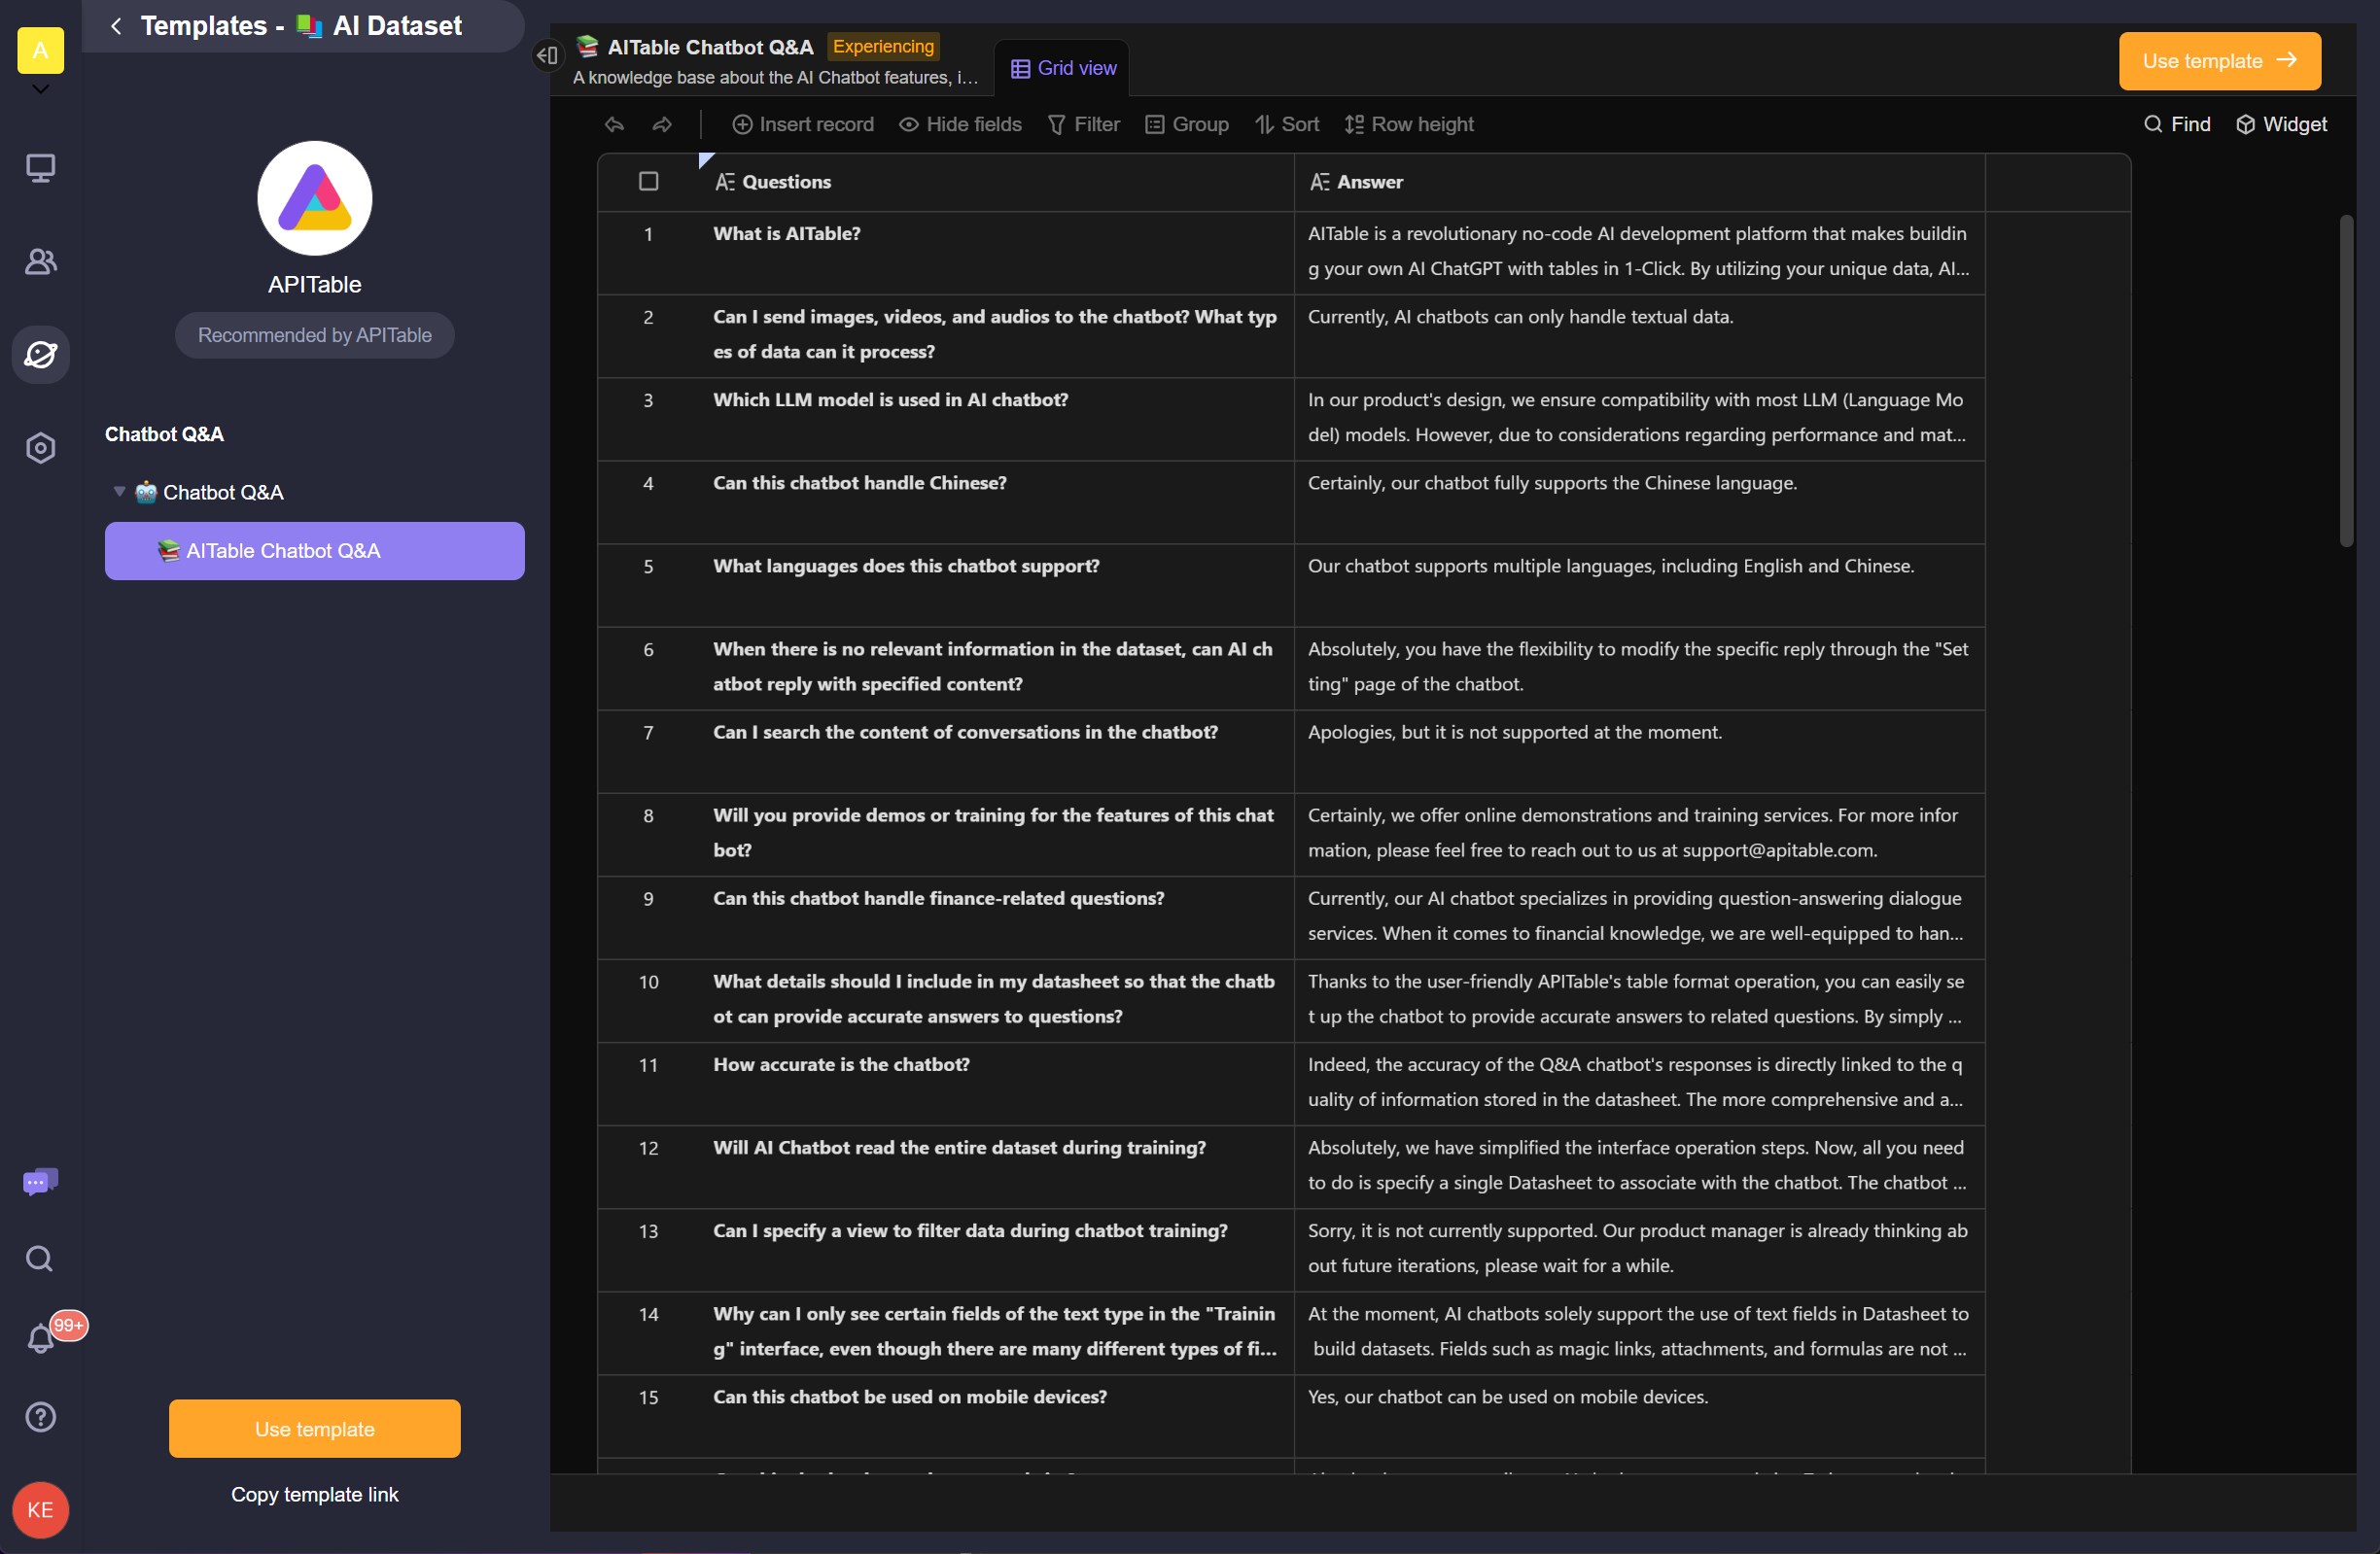Screen dimensions: 2380x1554
Task: Select AITable Chatbot Q&A datasheet
Action: point(315,551)
